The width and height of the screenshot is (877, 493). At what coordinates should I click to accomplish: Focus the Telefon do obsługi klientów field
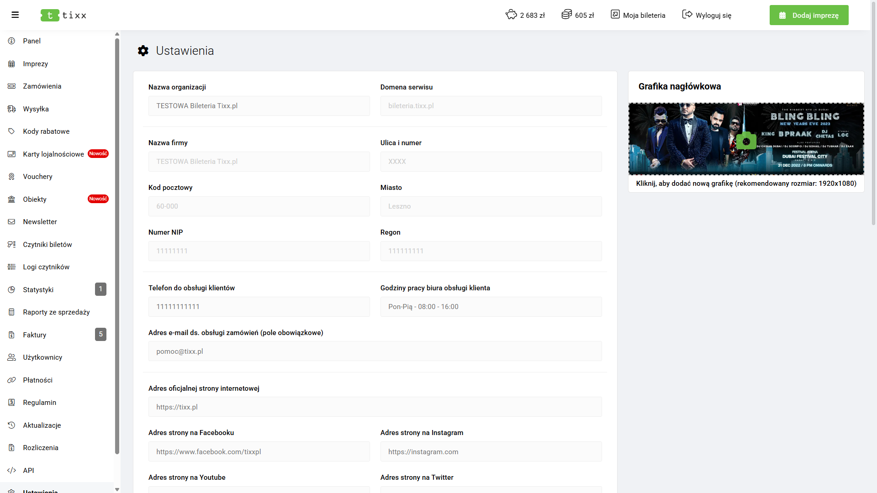[259, 307]
